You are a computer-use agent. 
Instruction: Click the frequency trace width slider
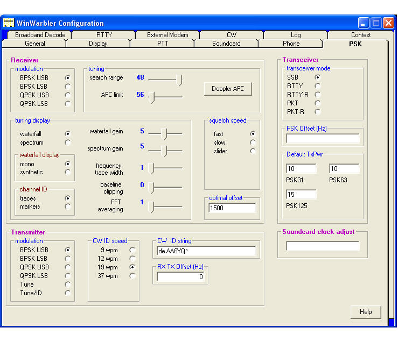click(165, 168)
